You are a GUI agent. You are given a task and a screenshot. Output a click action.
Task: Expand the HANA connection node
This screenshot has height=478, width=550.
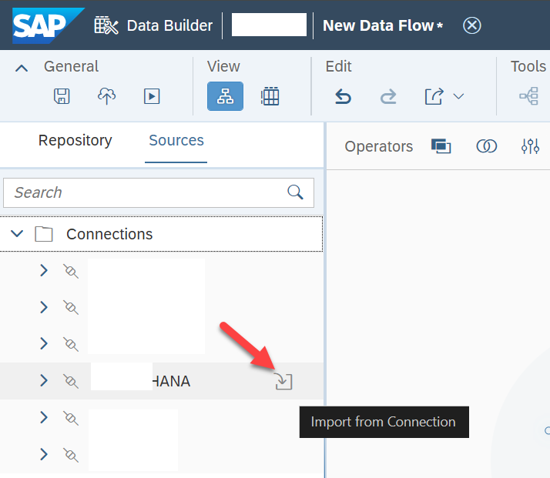43,380
